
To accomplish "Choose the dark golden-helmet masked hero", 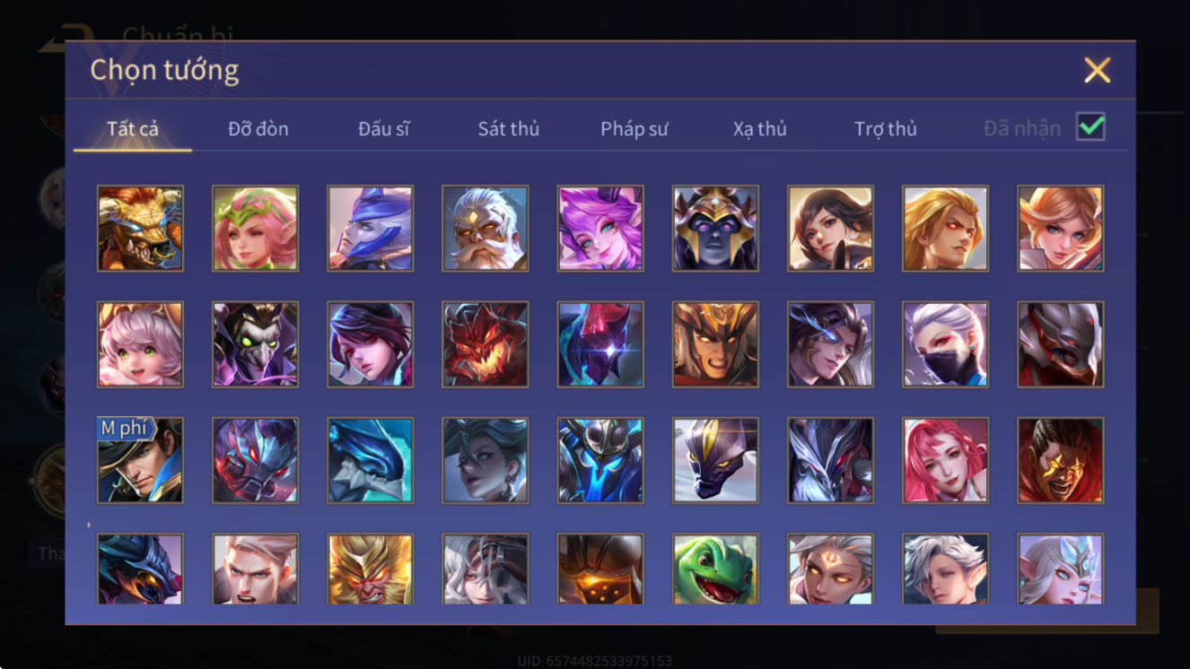I will click(715, 229).
